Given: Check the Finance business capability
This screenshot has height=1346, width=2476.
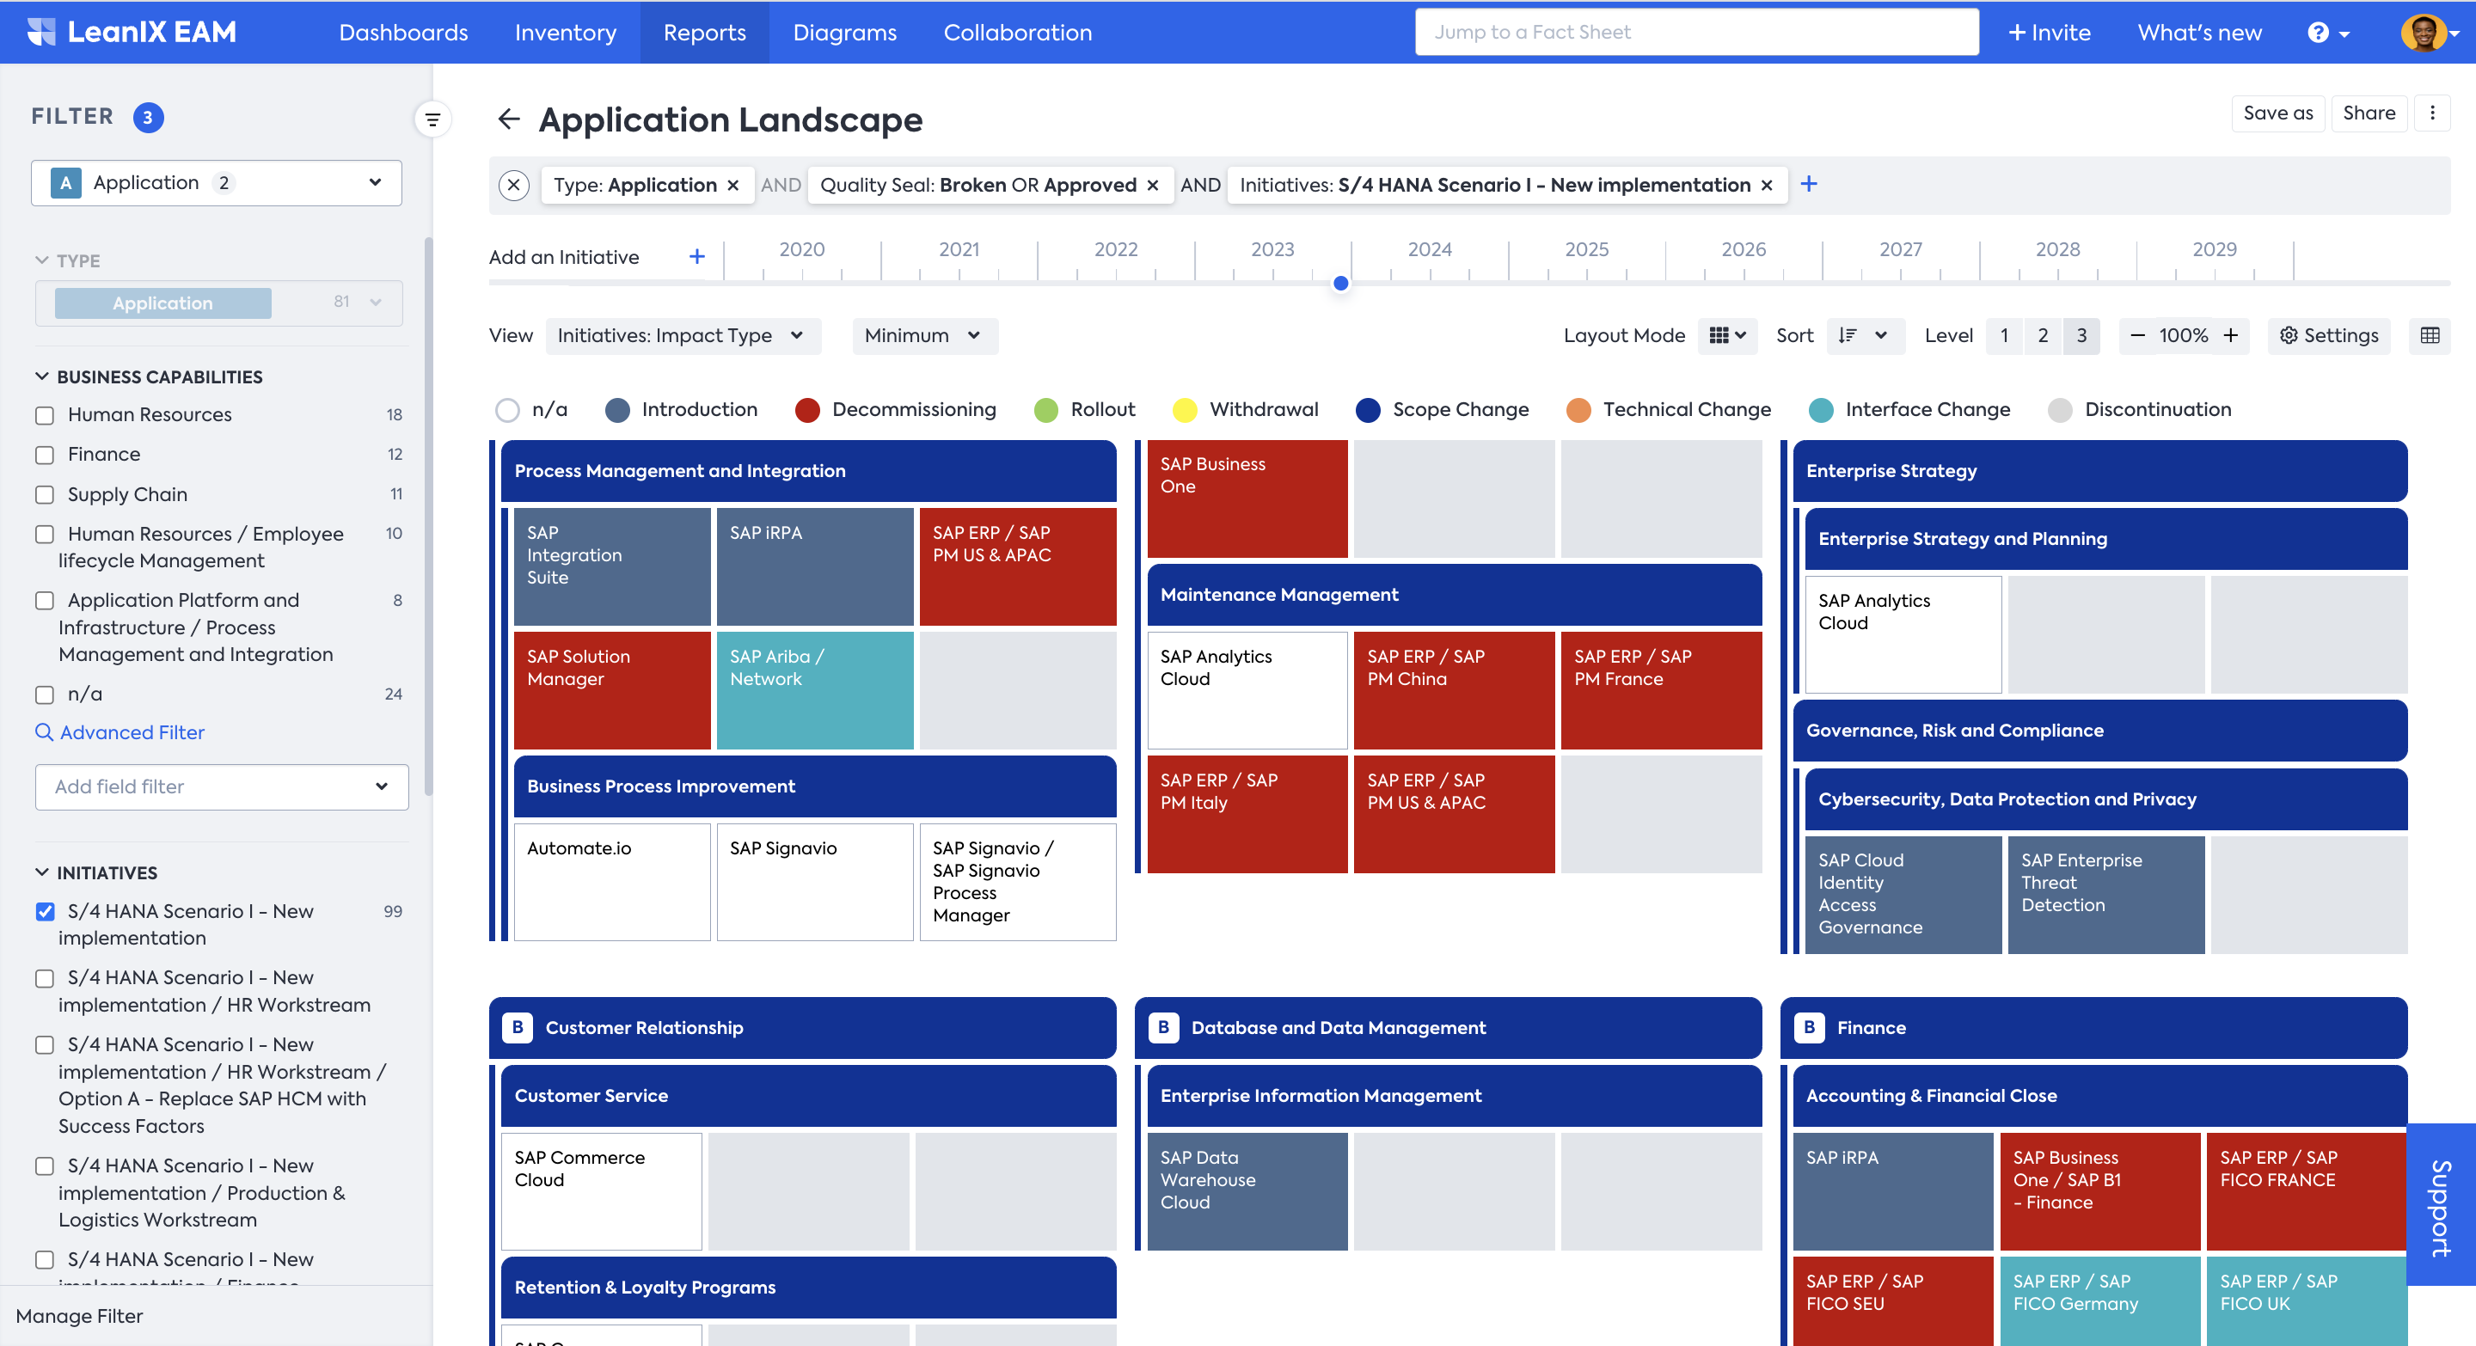Looking at the screenshot, I should pos(44,455).
